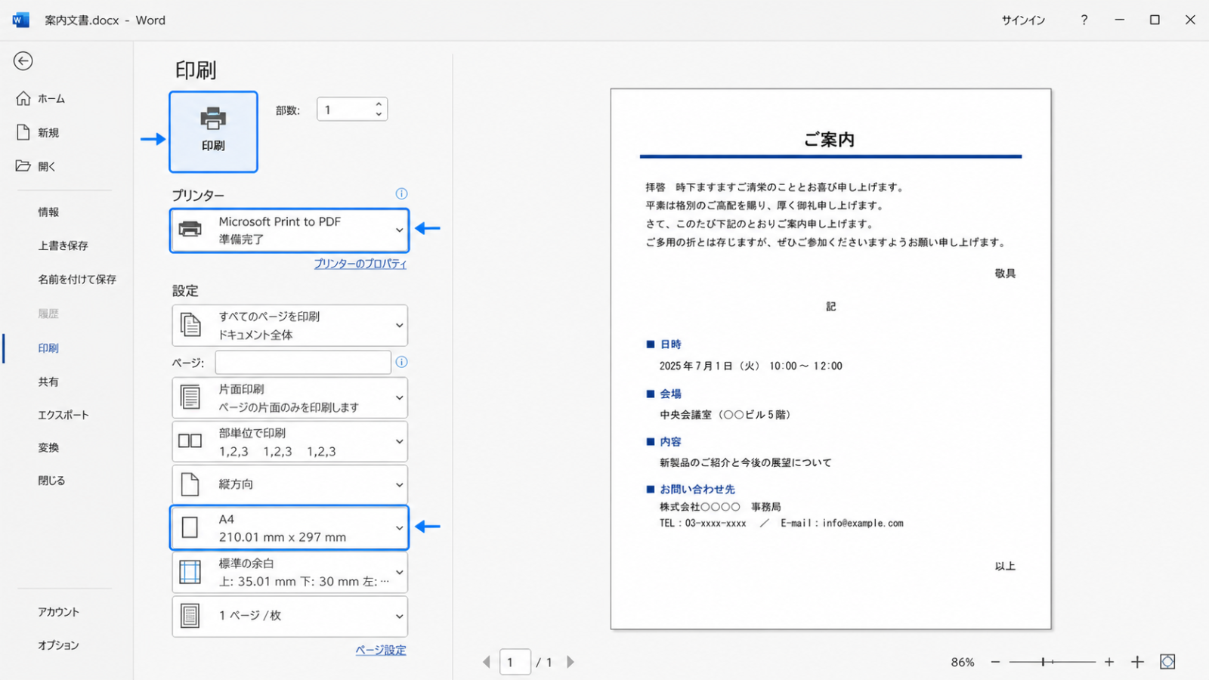Click the home icon beside ホーム
Viewport: 1209px width, 680px height.
[23, 99]
